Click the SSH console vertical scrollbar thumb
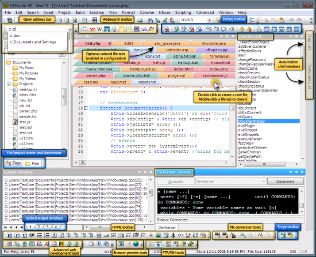 click(302, 205)
